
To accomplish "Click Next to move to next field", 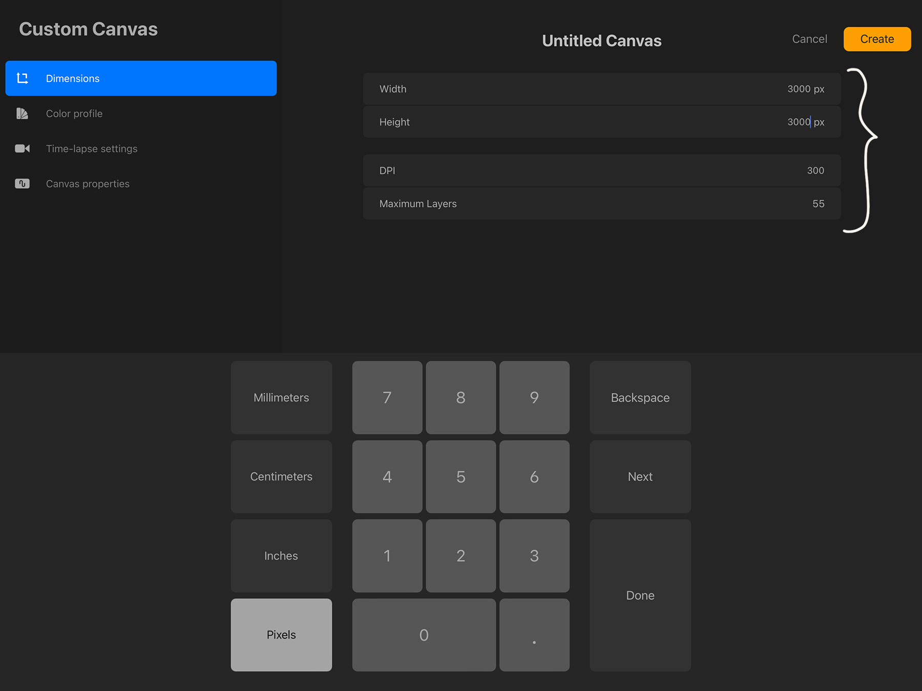I will (x=640, y=476).
